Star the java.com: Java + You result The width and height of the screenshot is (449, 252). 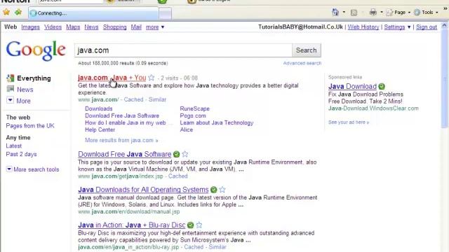pyautogui.click(x=152, y=78)
